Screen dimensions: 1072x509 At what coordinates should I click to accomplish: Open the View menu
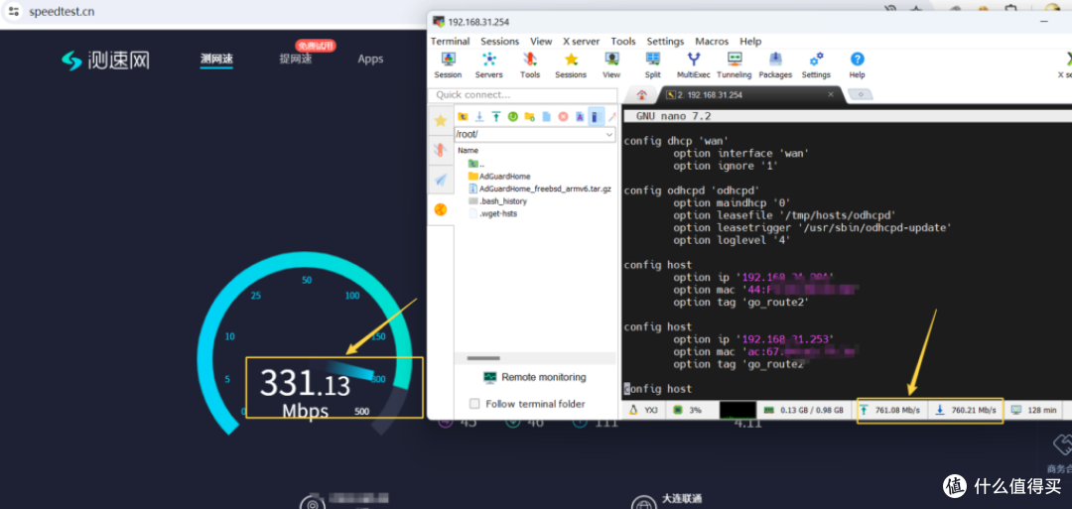coord(541,41)
